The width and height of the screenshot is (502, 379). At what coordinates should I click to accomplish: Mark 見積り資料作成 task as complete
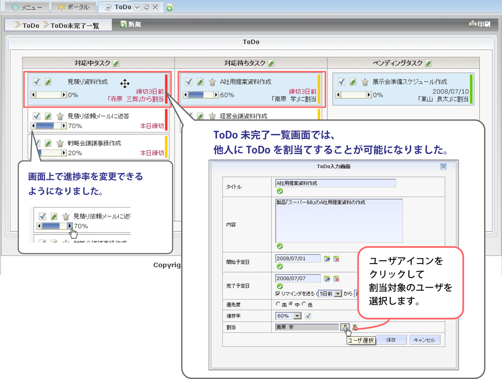pyautogui.click(x=36, y=82)
